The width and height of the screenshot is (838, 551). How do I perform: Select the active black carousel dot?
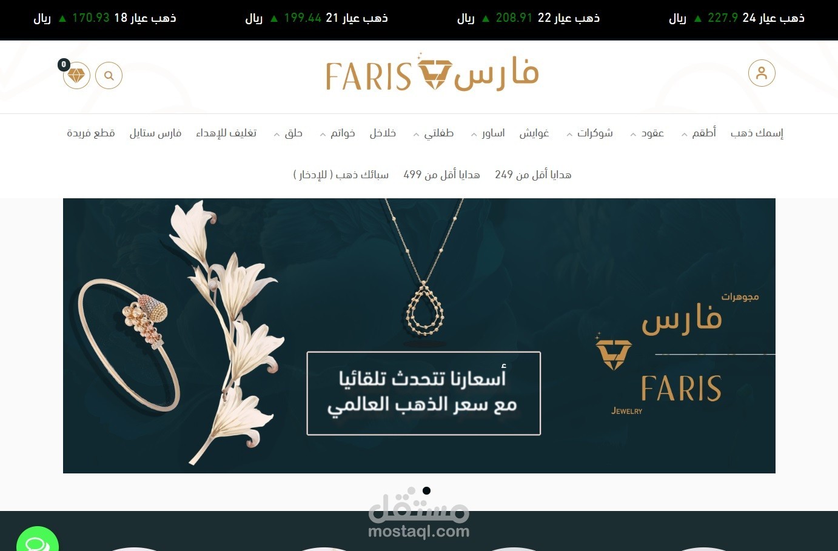click(426, 490)
